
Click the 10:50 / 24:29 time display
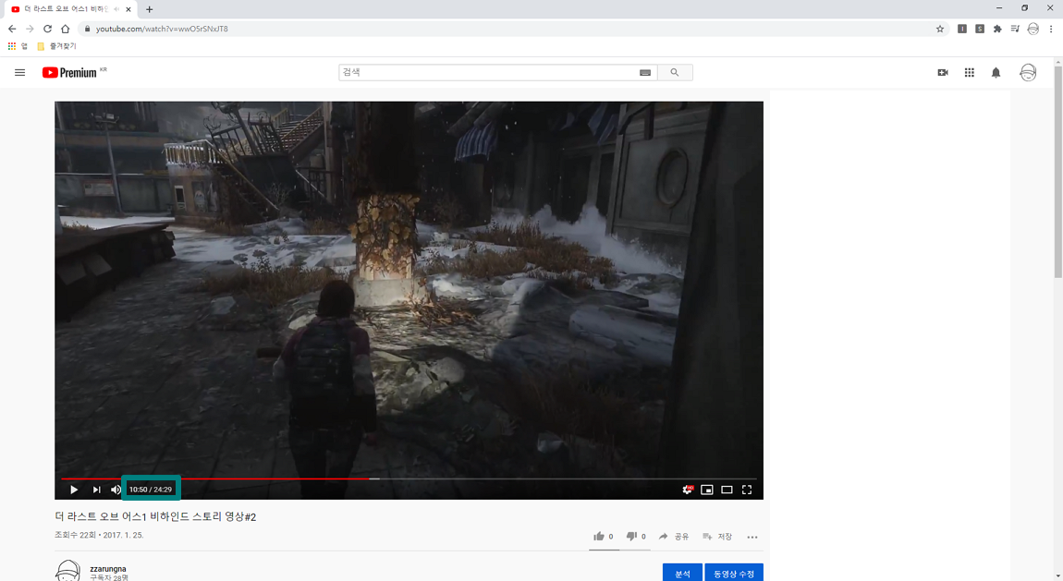coord(151,490)
